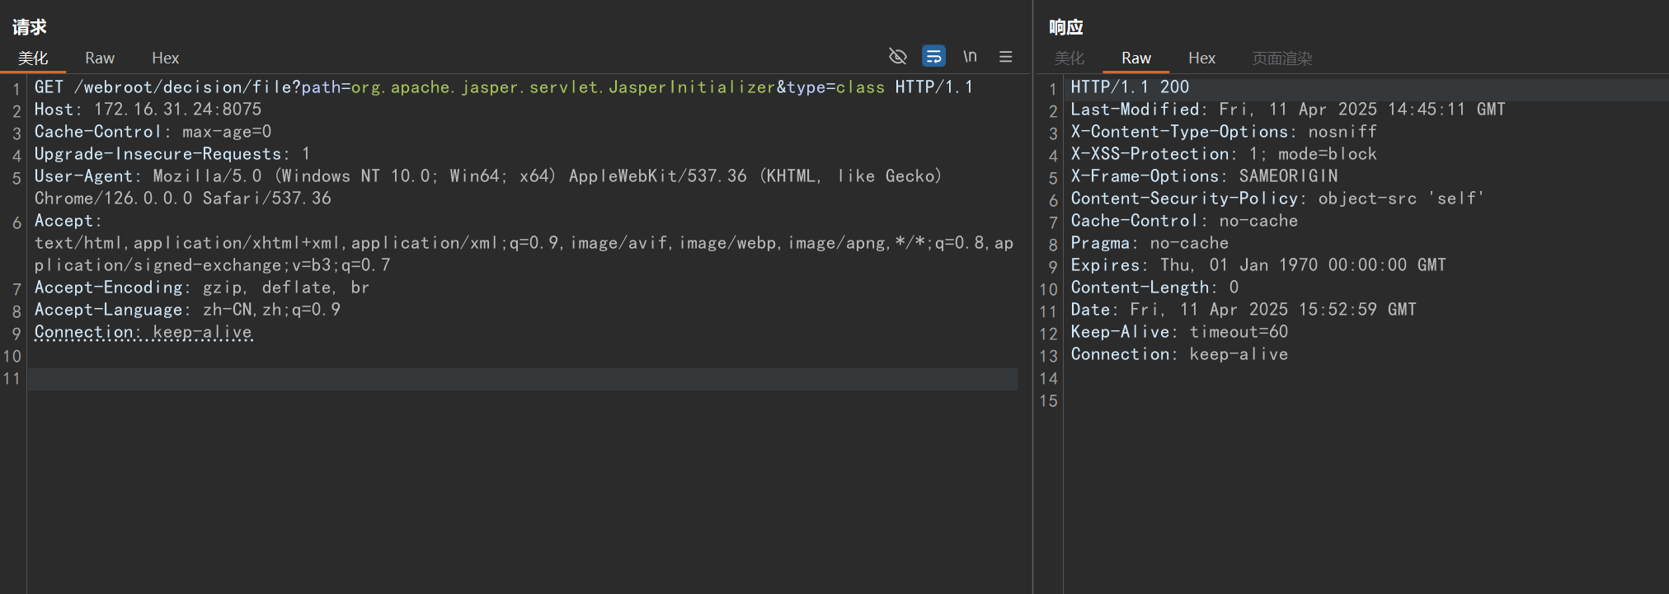Open the request Hex tab

click(x=165, y=58)
